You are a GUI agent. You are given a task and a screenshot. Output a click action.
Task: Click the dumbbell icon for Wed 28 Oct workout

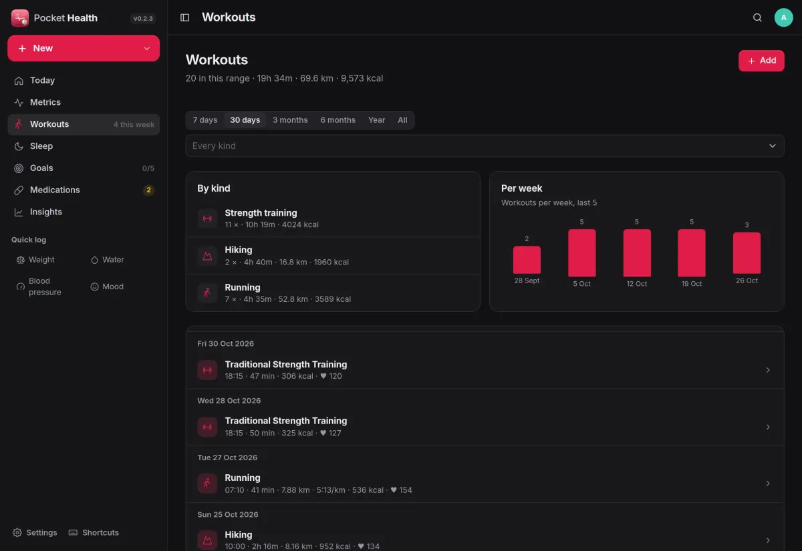pos(207,427)
